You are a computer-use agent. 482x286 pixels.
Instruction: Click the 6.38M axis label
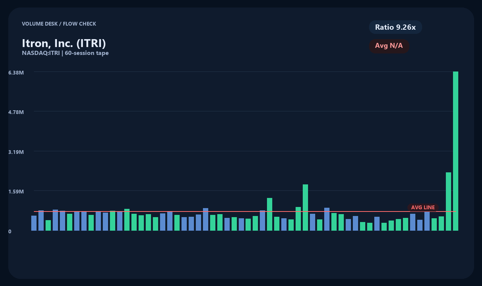coord(16,72)
